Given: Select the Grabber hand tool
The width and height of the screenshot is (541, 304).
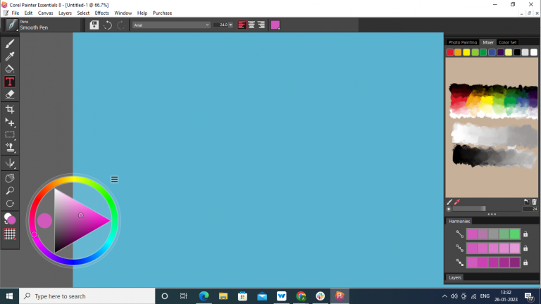Looking at the screenshot, I should pos(10,178).
